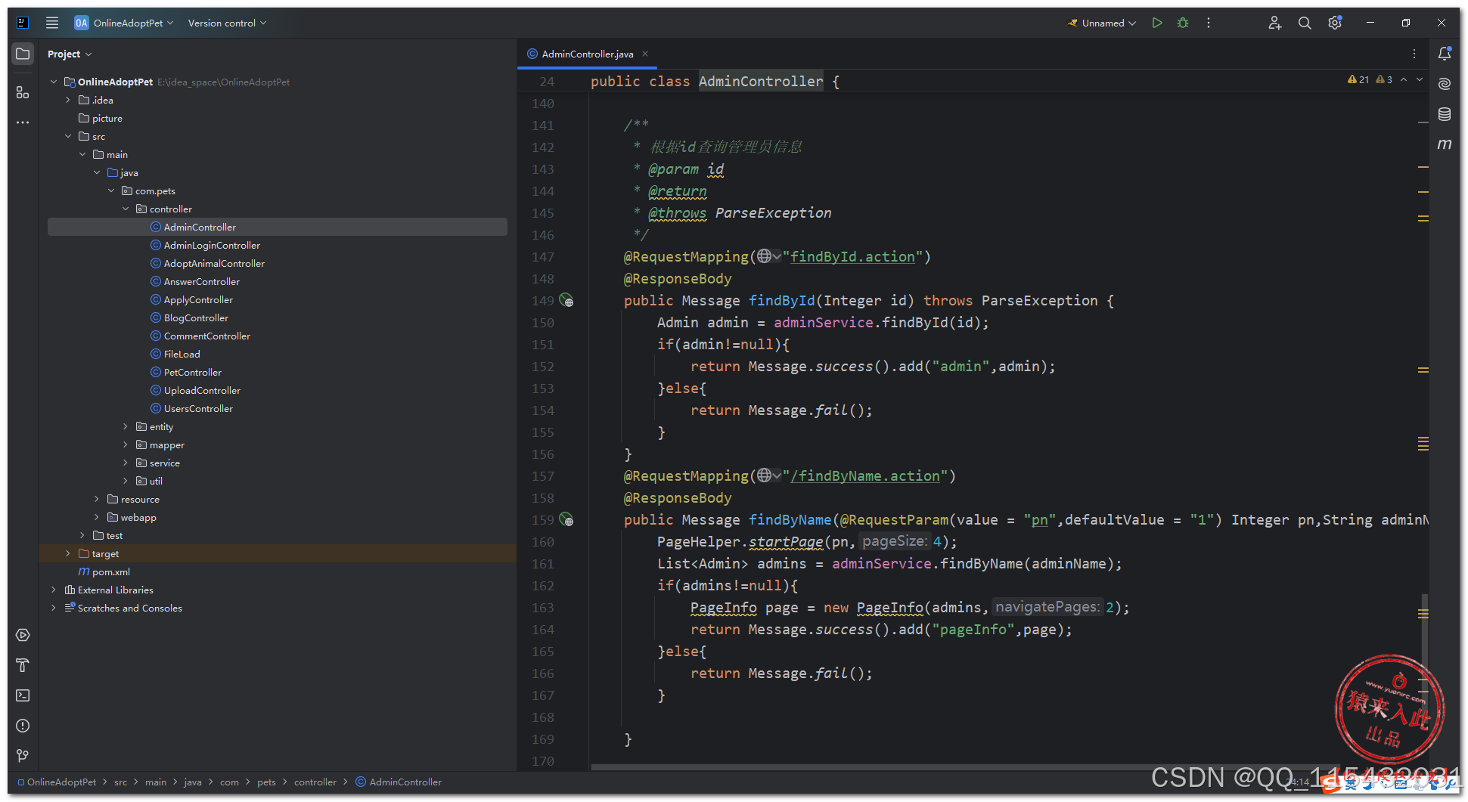Open the main hamburger menu
1468x802 pixels.
(52, 23)
